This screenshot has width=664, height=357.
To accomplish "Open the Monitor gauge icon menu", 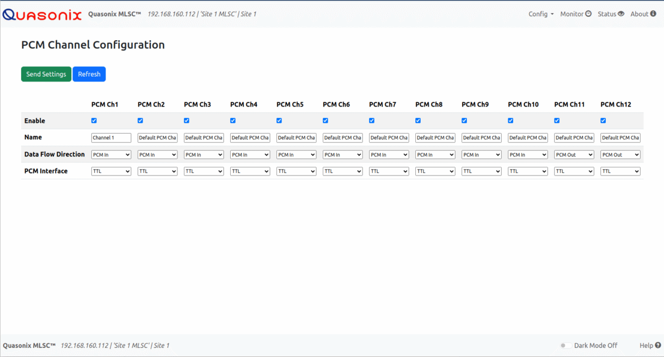I will [588, 14].
